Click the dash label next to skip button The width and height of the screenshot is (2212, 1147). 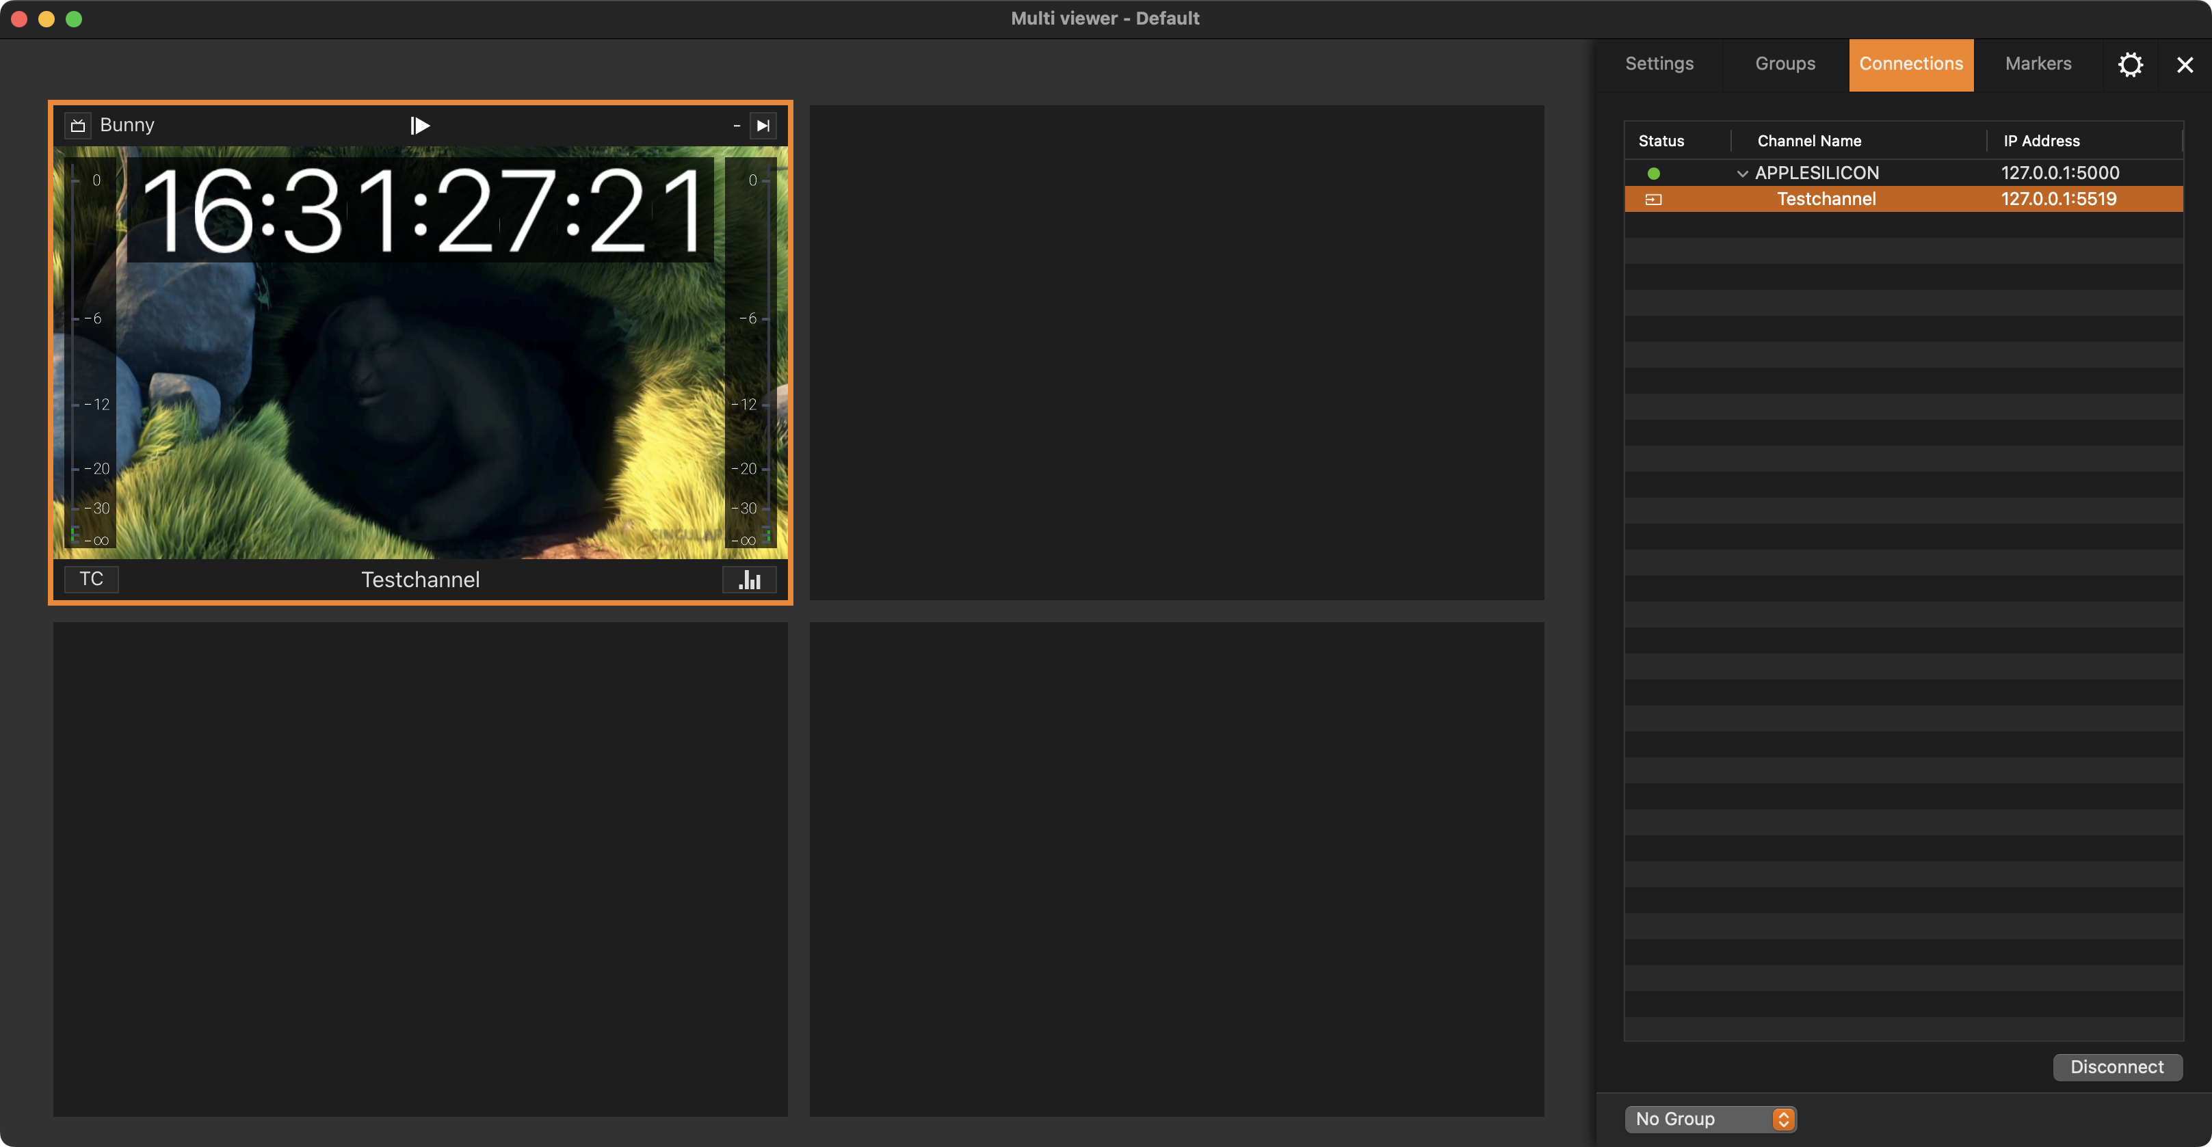coord(736,125)
